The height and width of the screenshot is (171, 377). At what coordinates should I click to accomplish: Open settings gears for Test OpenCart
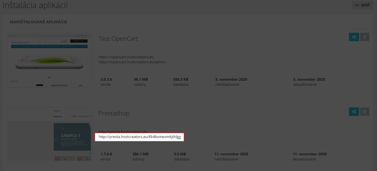354,37
